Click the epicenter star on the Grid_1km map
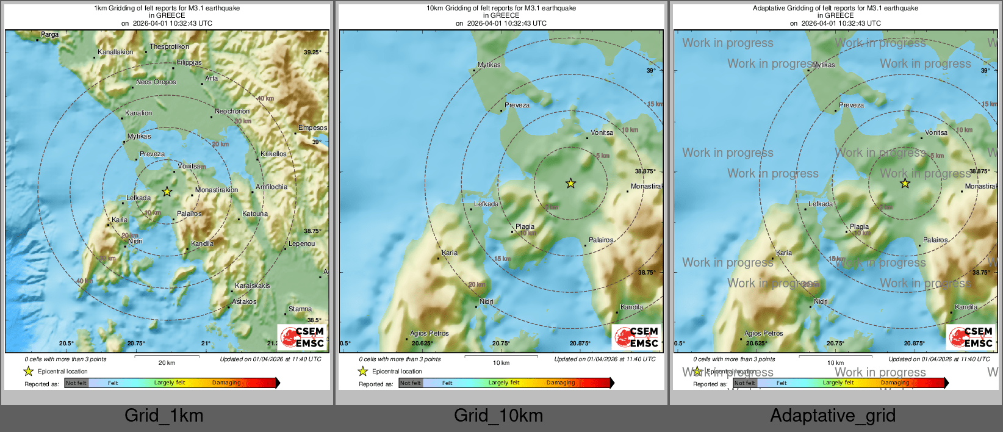Image resolution: width=1003 pixels, height=432 pixels. (x=167, y=192)
